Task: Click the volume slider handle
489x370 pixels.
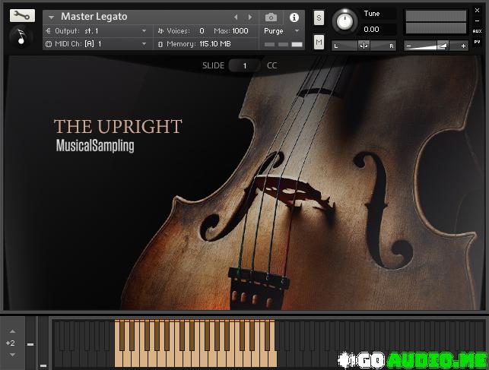Action: (x=443, y=46)
